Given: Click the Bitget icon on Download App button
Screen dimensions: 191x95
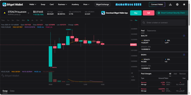Looking at the screenshot, I should (103, 13).
